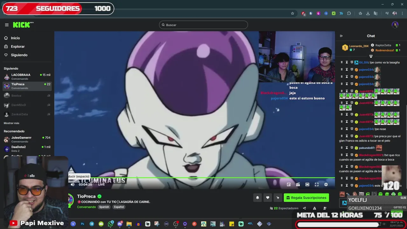Click Regala Suscripciones button

click(x=306, y=198)
